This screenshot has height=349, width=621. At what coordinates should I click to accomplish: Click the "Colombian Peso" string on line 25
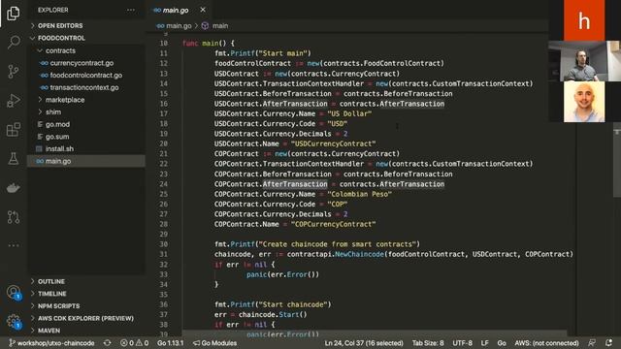point(359,194)
